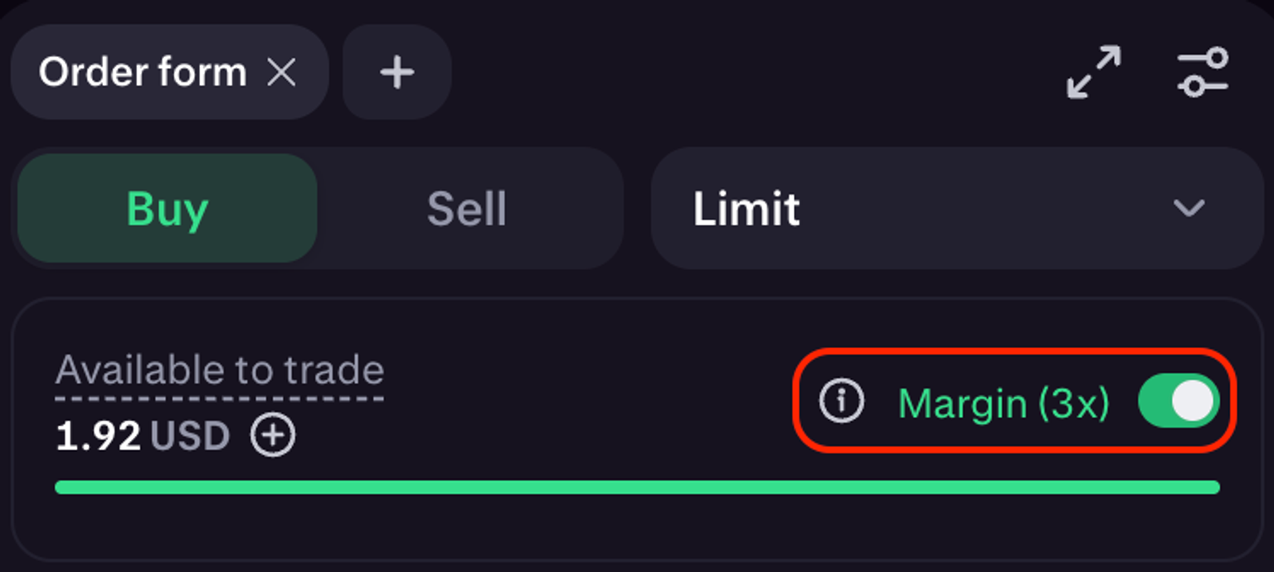Open the Limit order type dropdown
This screenshot has height=572, width=1274.
955,208
